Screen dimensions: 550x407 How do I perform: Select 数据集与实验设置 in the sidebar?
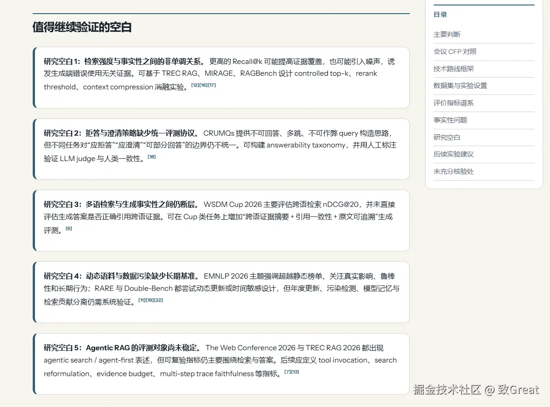click(460, 86)
